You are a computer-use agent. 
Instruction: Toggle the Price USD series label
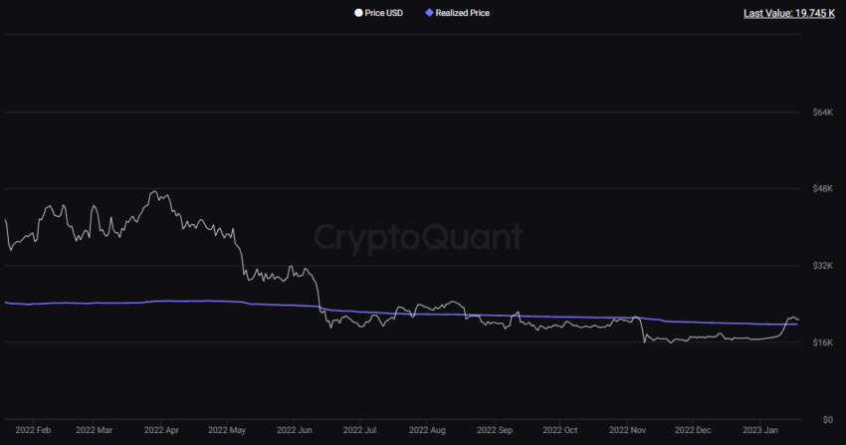(384, 13)
